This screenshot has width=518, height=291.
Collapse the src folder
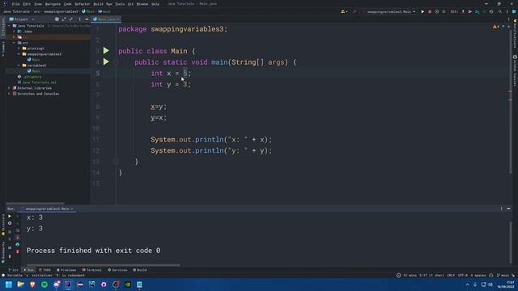[x=15, y=43]
